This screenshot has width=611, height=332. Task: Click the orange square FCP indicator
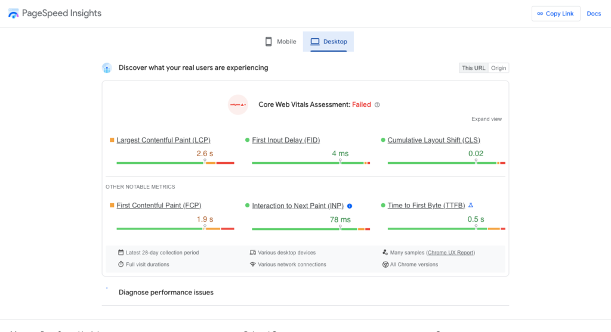point(112,205)
